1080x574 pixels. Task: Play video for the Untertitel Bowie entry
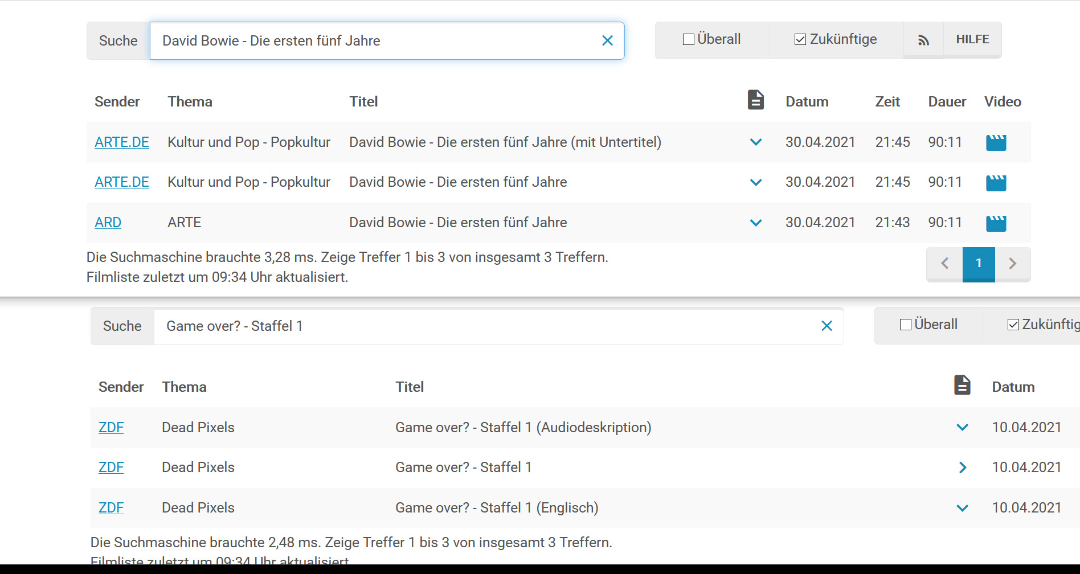point(996,142)
